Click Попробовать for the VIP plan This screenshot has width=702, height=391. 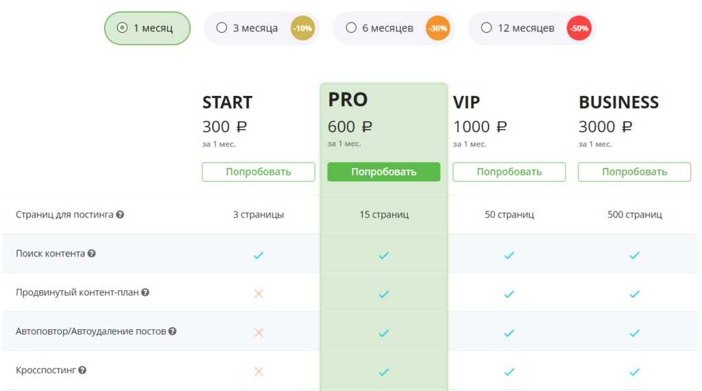point(509,172)
